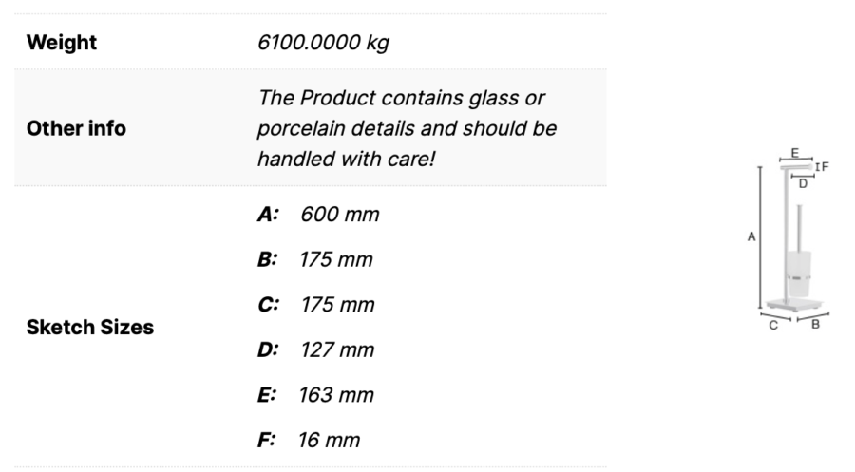Click dimension C value 175 mm
Screen dimensions: 855x472
337,305
